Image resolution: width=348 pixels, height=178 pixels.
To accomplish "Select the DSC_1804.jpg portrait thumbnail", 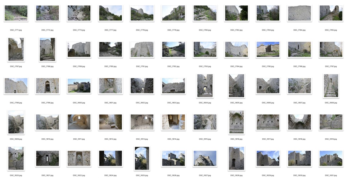I will coord(205,86).
